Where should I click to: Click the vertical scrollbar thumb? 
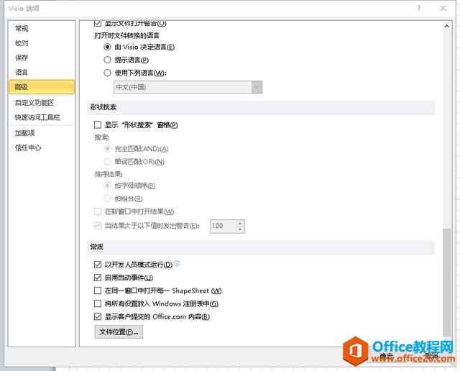[x=446, y=283]
